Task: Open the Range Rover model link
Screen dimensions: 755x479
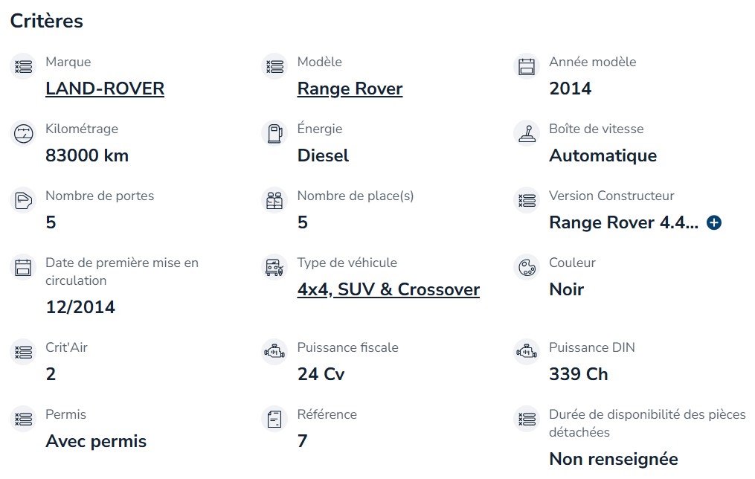Action: [x=350, y=89]
